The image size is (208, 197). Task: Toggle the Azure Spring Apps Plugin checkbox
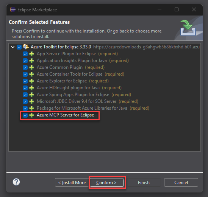tap(25, 95)
